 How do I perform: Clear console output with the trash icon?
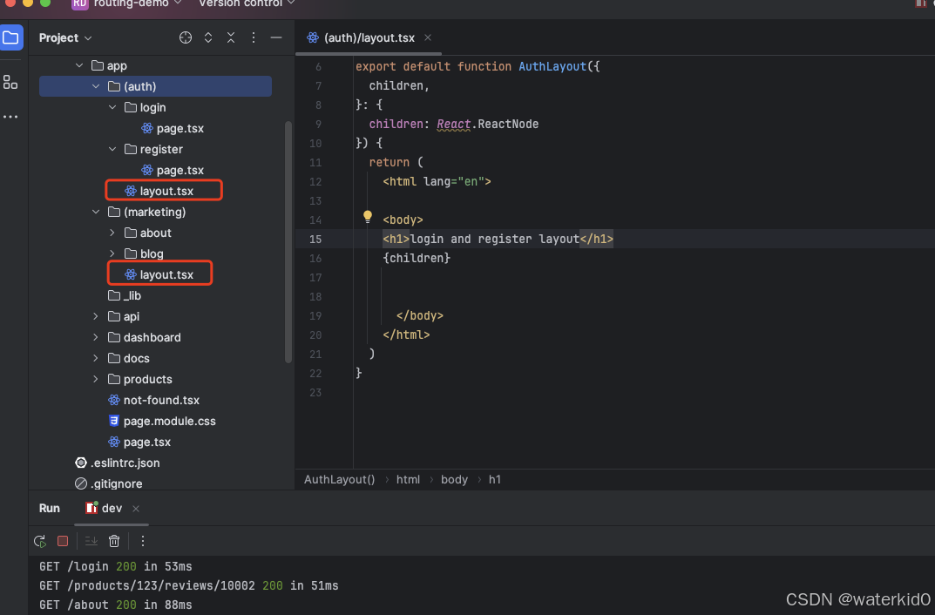click(x=114, y=541)
